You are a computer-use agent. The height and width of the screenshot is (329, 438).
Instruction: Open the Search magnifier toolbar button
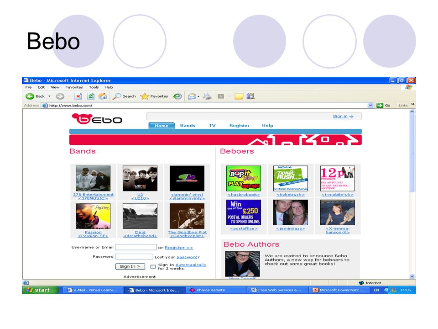124,96
